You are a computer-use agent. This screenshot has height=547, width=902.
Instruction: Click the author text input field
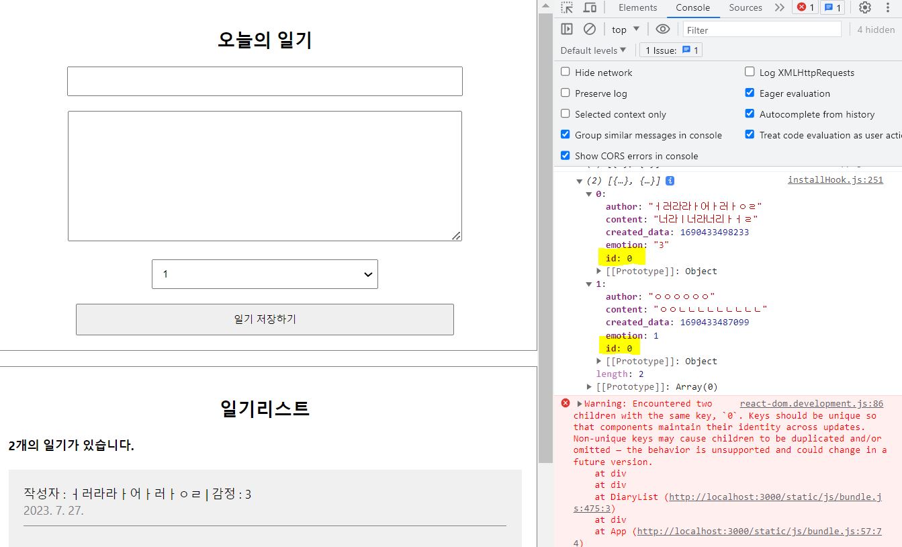265,81
